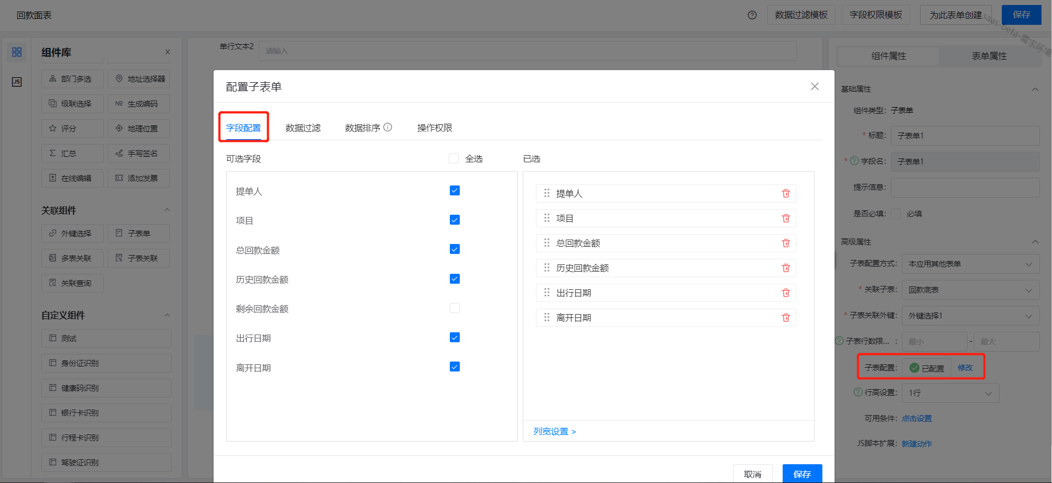Close the 组件库 panel
The width and height of the screenshot is (1052, 483).
[x=168, y=52]
